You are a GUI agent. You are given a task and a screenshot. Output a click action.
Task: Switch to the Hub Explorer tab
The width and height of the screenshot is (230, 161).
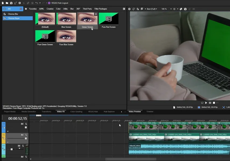click(x=109, y=112)
